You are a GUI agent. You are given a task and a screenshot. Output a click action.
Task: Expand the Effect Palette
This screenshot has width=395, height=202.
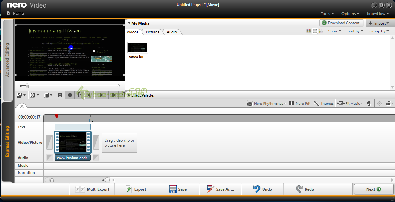[129, 95]
